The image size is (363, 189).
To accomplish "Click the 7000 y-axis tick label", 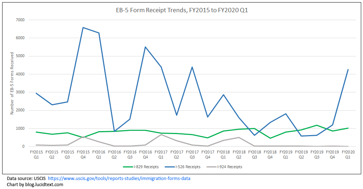I will click(x=19, y=20).
